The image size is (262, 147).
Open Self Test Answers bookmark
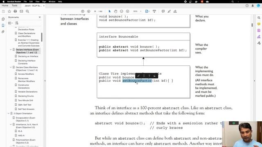pos(26,109)
